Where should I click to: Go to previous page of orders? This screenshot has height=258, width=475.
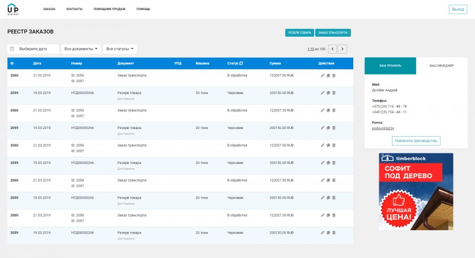click(332, 49)
